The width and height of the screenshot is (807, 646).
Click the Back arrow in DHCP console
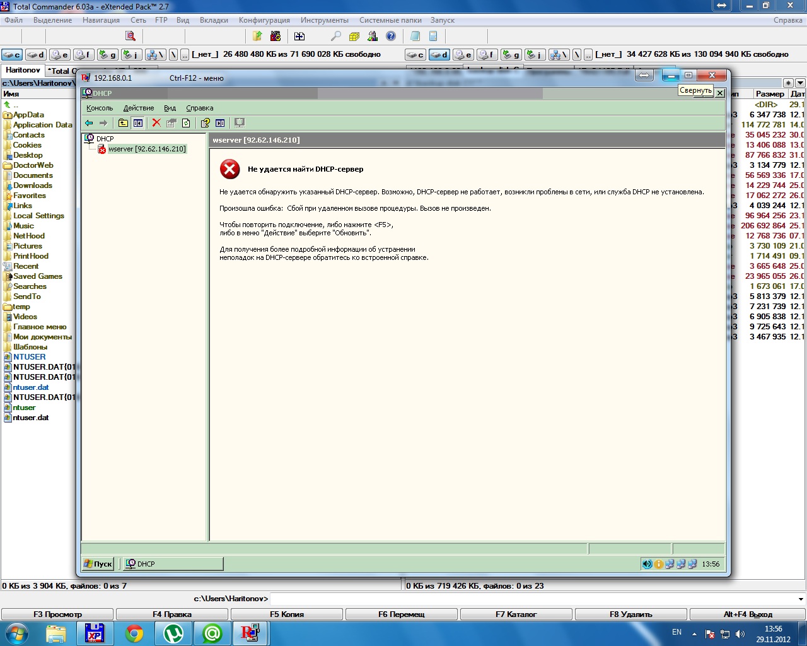click(x=89, y=123)
